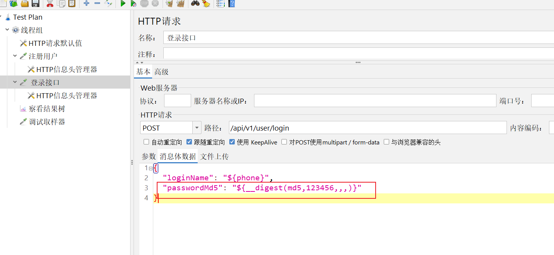Image resolution: width=554 pixels, height=255 pixels.
Task: Select 线程组 in the tree
Action: tap(32, 30)
